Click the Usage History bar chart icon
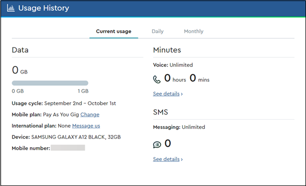Viewport: 306px width, 186px height. pyautogui.click(x=11, y=8)
